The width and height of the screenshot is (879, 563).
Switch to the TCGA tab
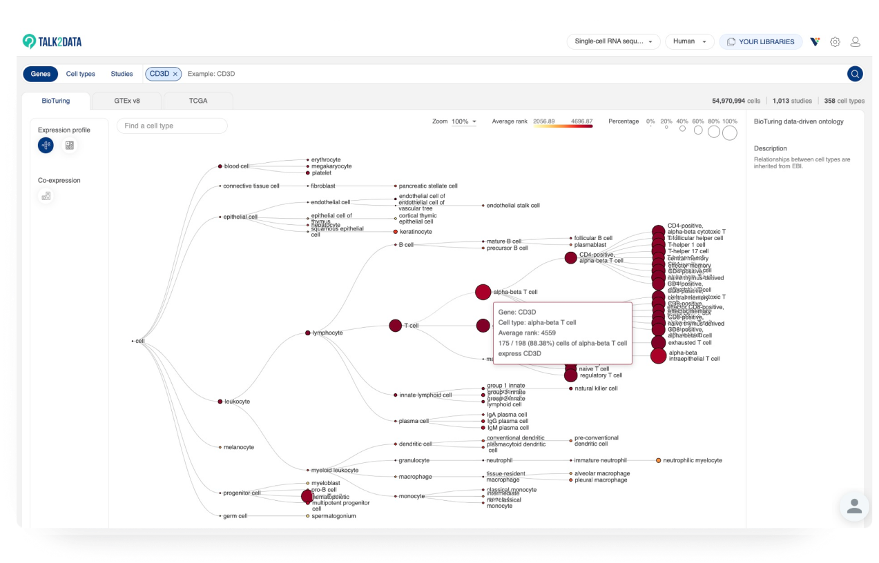(x=198, y=101)
